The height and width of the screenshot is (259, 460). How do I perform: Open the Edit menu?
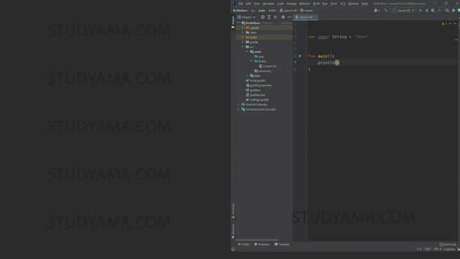click(249, 4)
